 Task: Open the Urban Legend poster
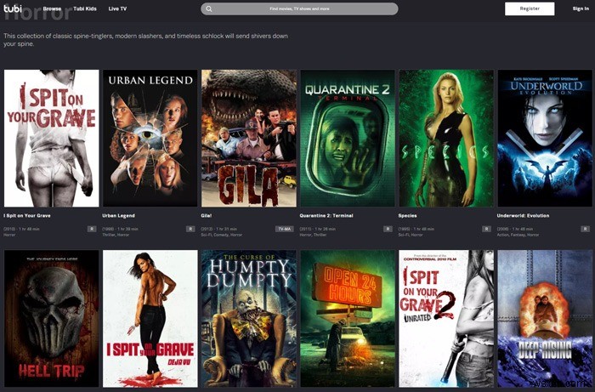point(150,138)
